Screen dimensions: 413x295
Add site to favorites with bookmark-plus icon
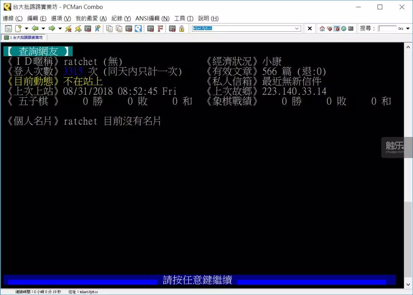point(98,28)
